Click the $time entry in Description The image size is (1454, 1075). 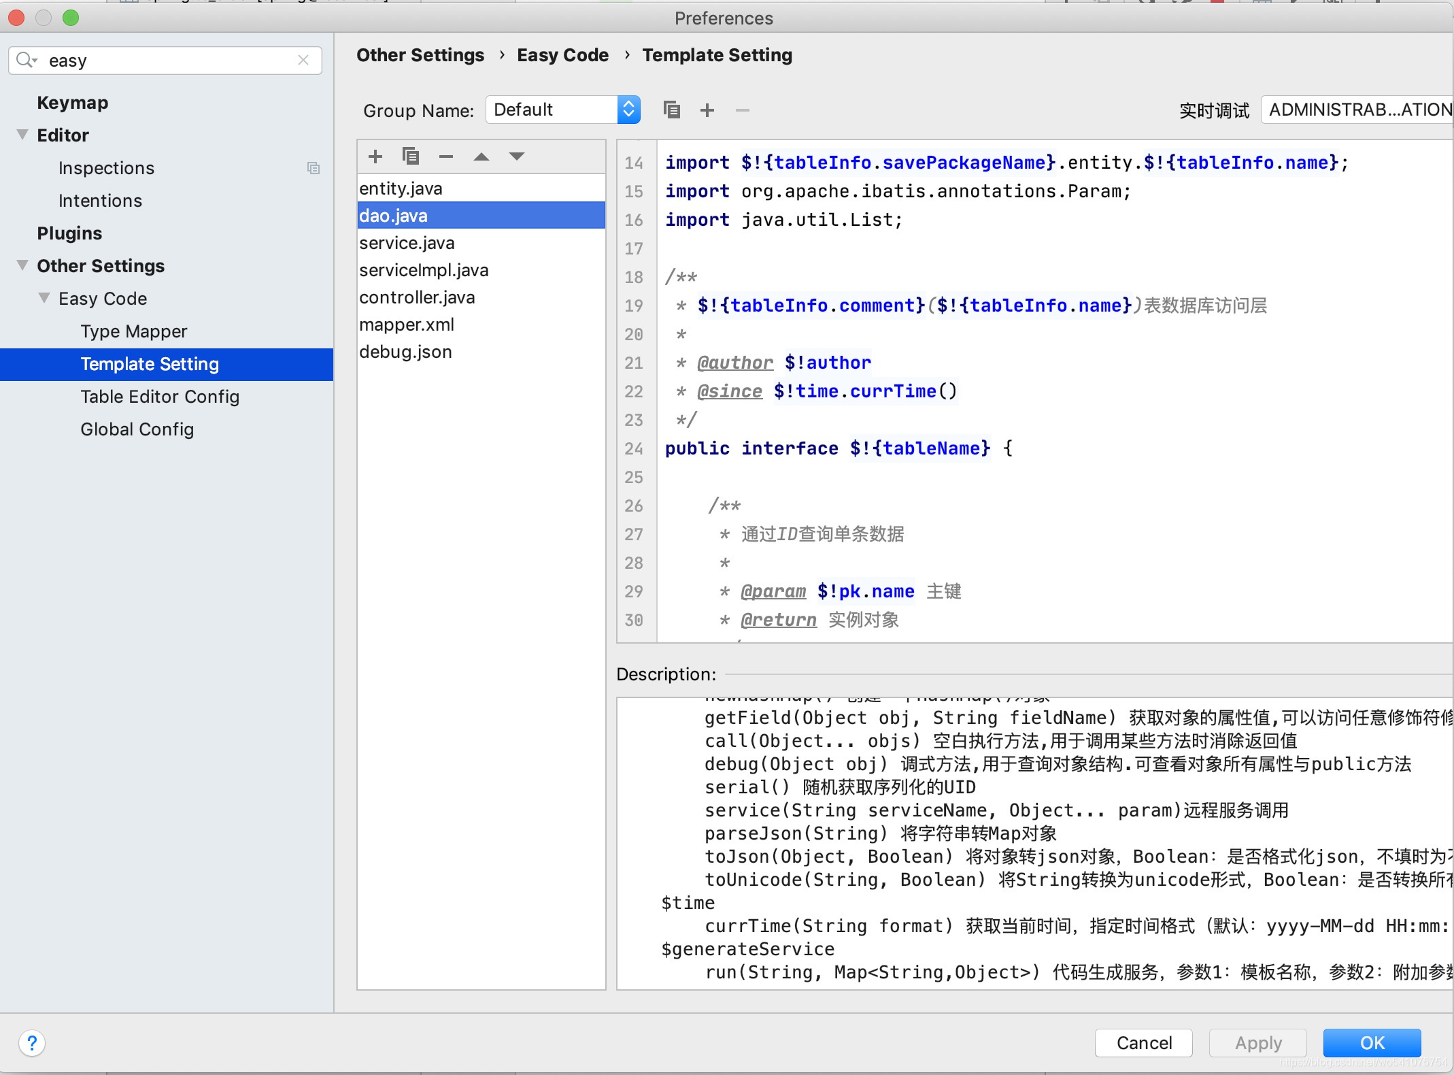(x=688, y=903)
